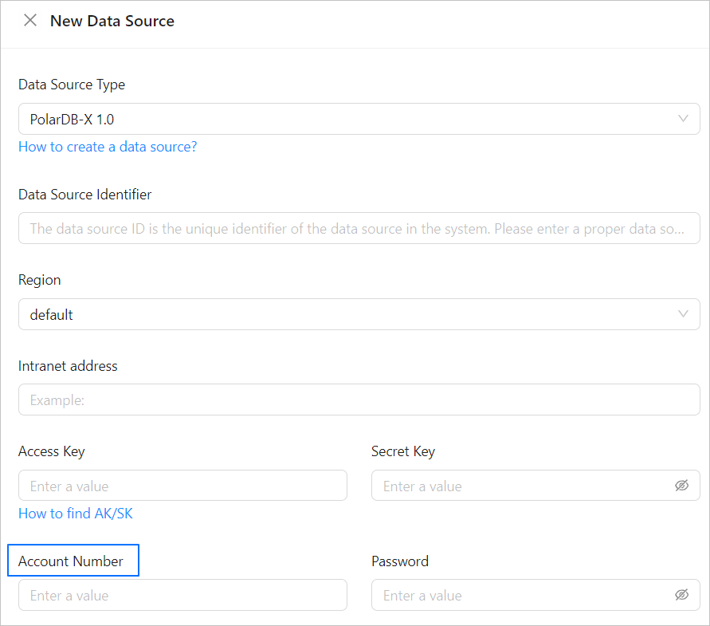710x626 pixels.
Task: Select the Account Number input field
Action: point(182,595)
